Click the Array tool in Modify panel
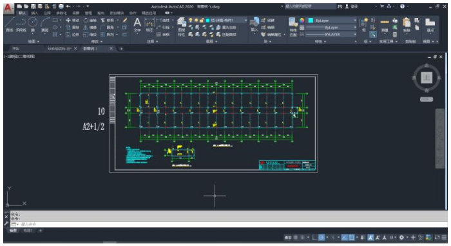The width and height of the screenshot is (451, 246). pyautogui.click(x=108, y=35)
